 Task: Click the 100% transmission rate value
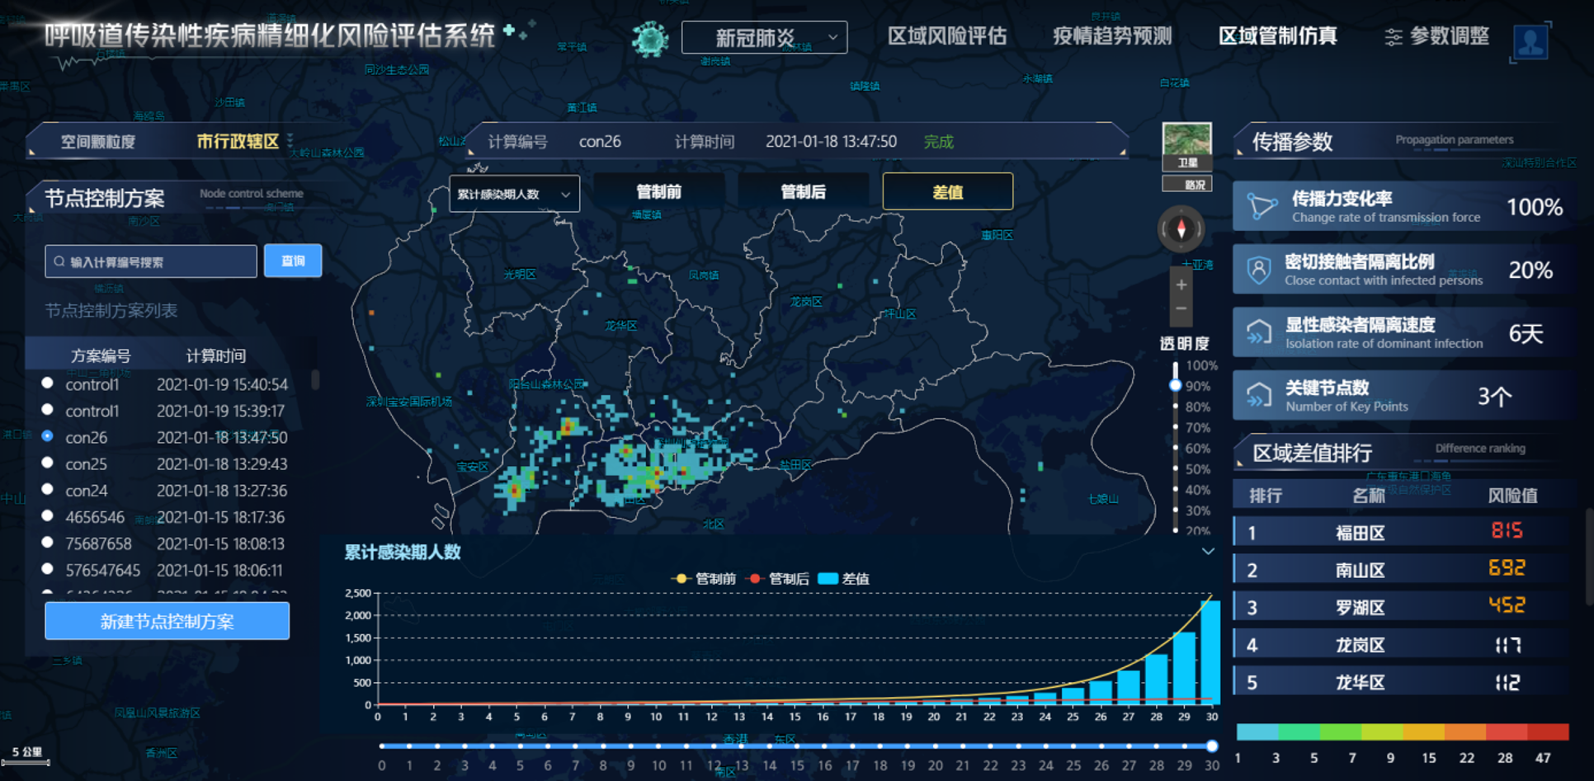click(1535, 206)
